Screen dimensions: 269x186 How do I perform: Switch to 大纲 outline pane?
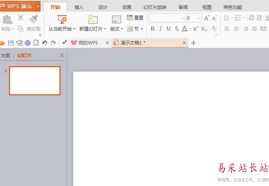tap(5, 56)
